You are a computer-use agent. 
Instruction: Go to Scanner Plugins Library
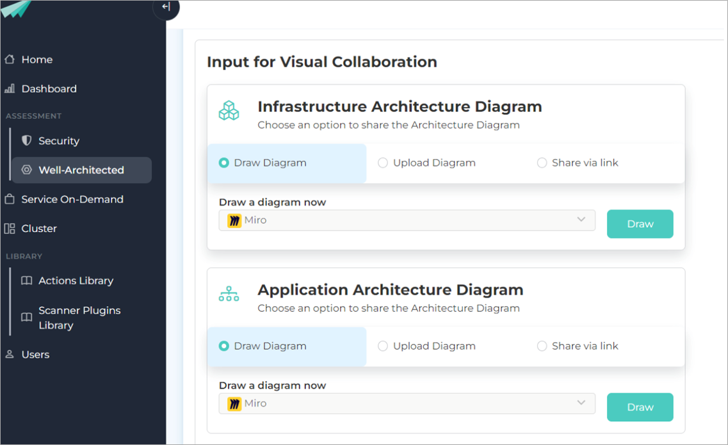click(x=79, y=318)
